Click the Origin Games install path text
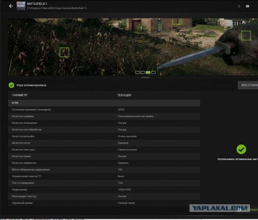This screenshot has height=220, width=258. (x=57, y=8)
